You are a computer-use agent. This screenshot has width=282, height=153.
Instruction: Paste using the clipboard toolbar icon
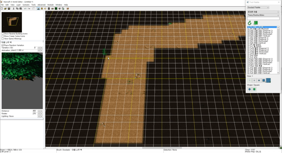[21, 9]
